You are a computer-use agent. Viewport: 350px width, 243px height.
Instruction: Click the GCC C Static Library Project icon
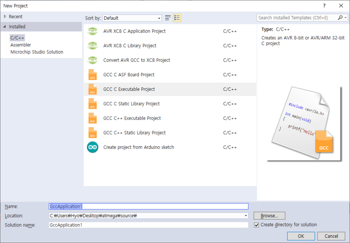click(93, 104)
